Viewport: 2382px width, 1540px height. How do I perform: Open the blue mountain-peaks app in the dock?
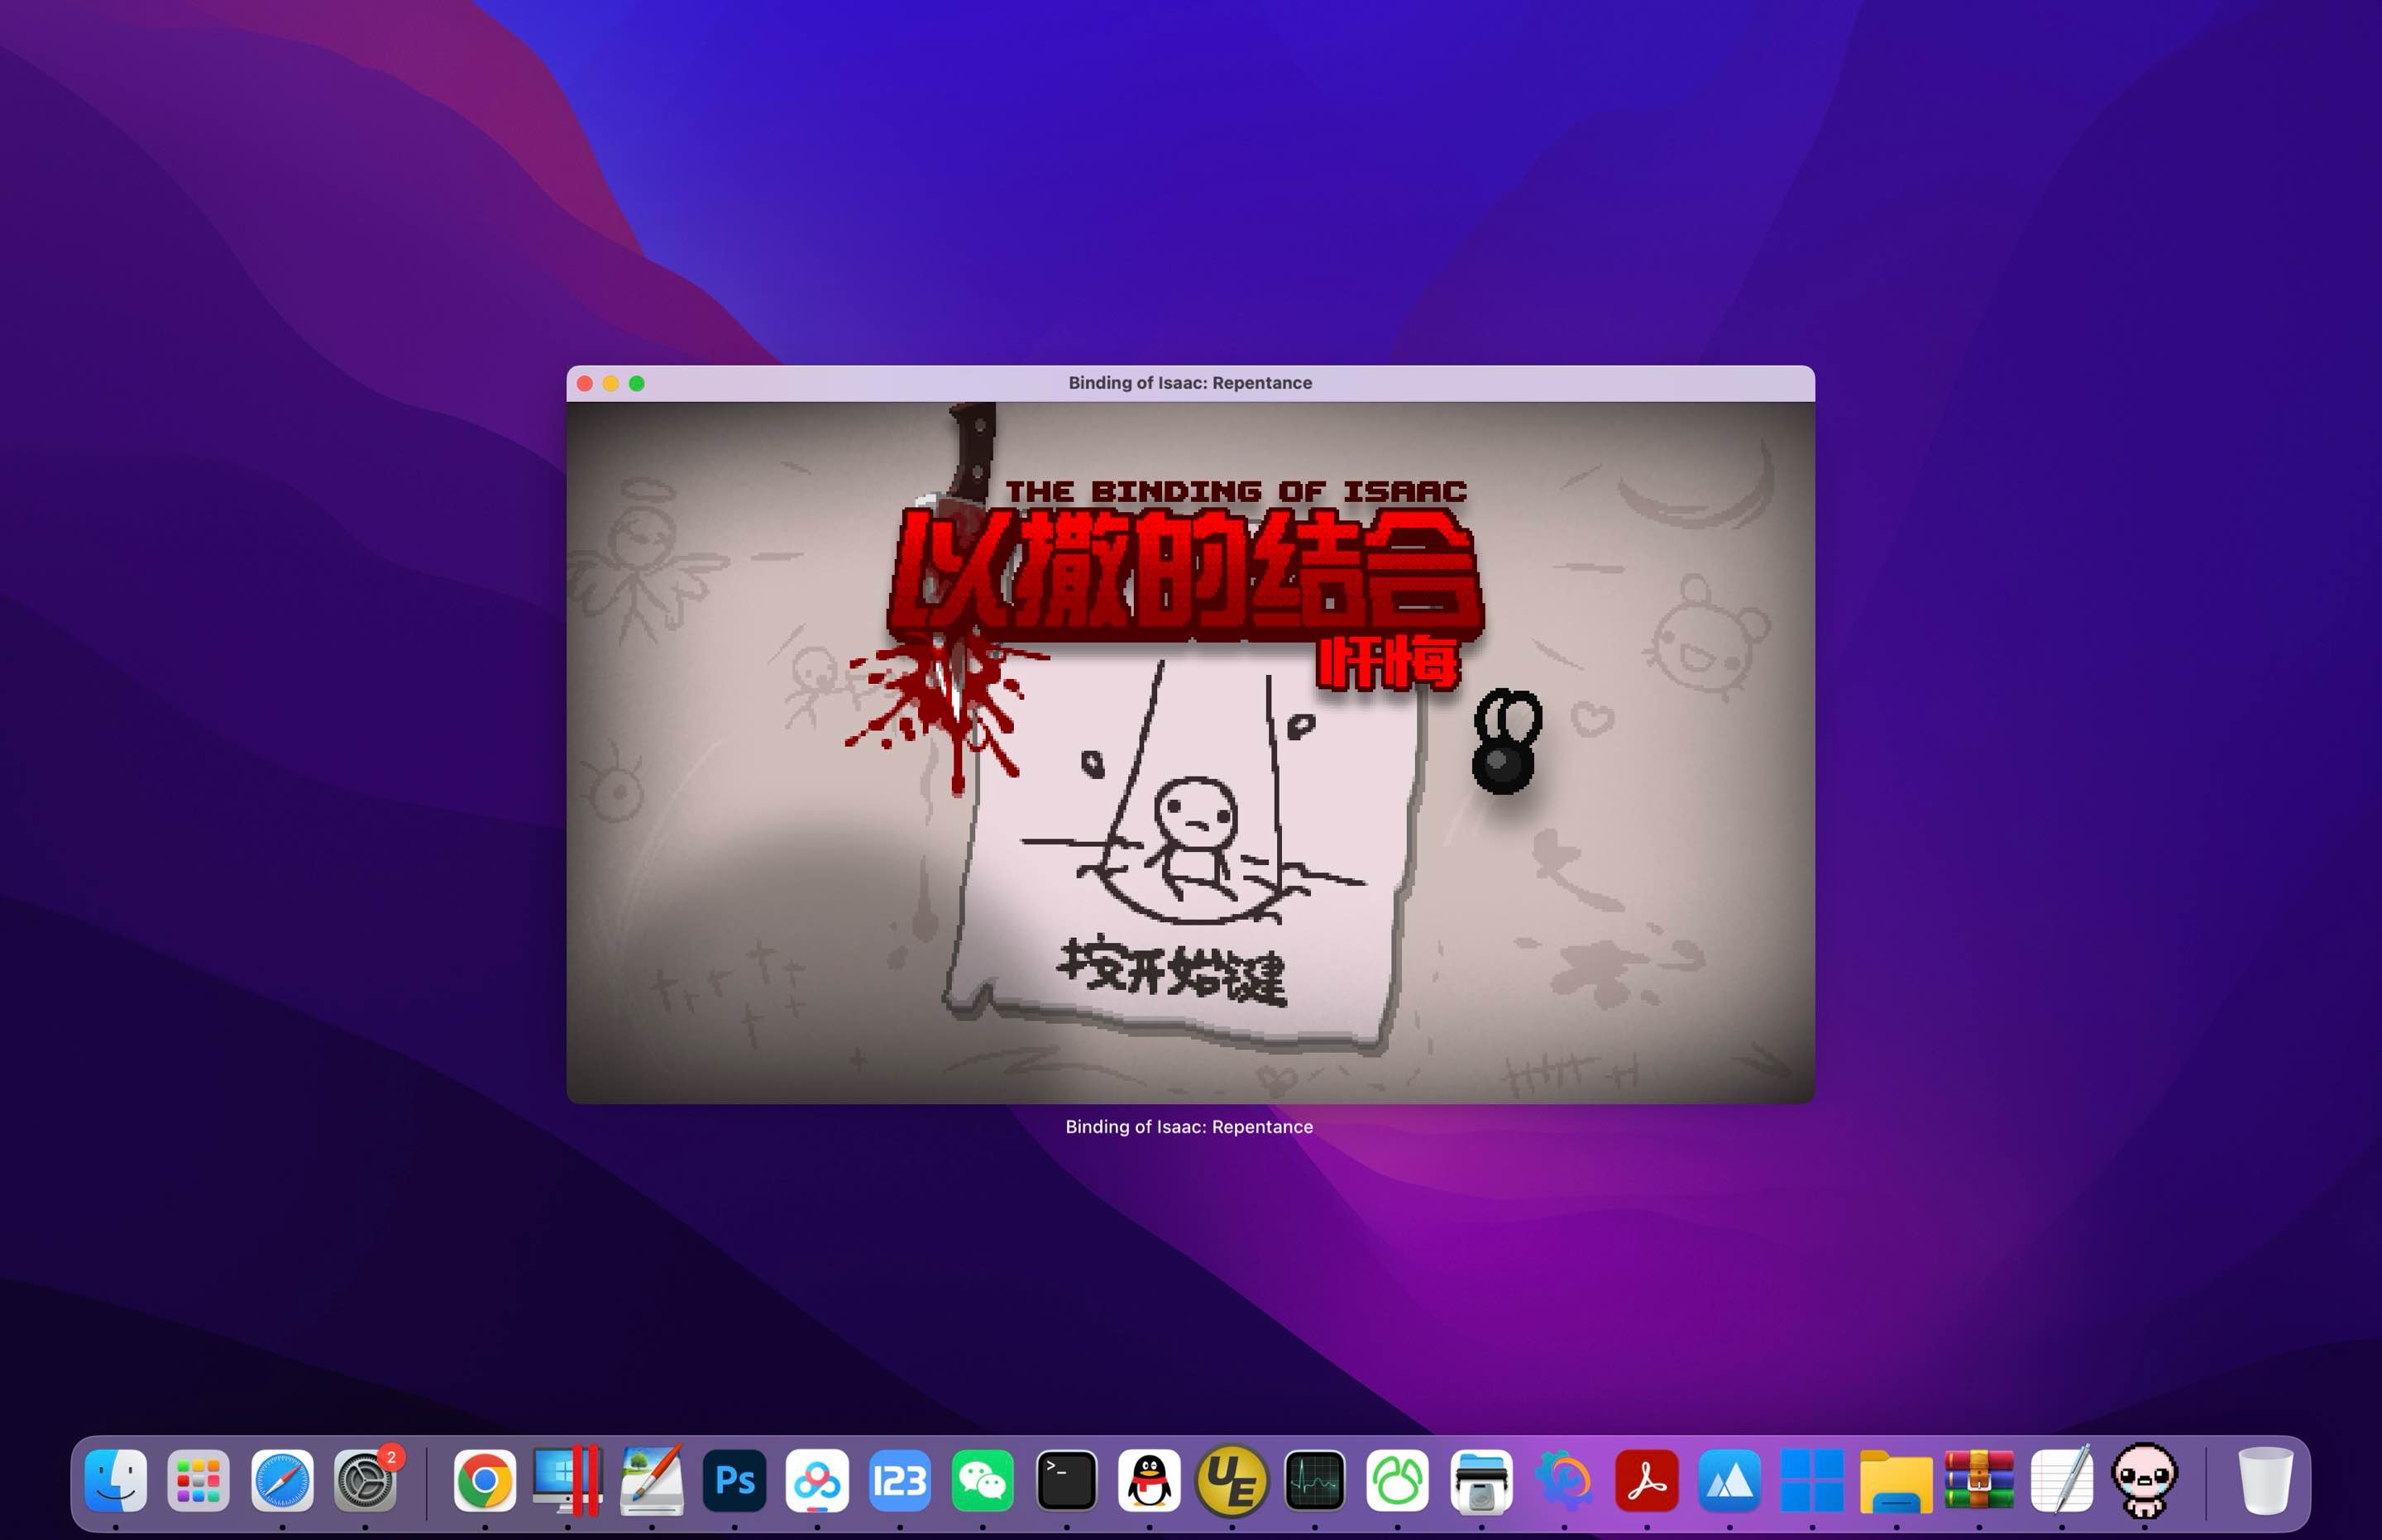[1730, 1480]
